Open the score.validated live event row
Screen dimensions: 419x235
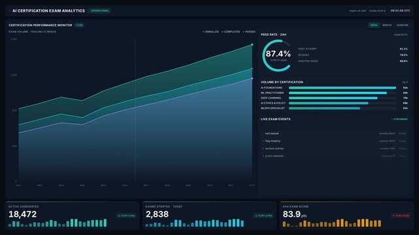[334, 156]
